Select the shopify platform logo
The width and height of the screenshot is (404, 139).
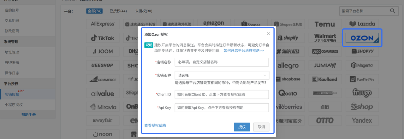288,38
